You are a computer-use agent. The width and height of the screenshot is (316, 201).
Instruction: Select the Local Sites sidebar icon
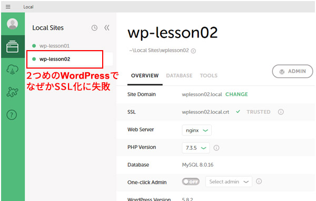pyautogui.click(x=13, y=46)
